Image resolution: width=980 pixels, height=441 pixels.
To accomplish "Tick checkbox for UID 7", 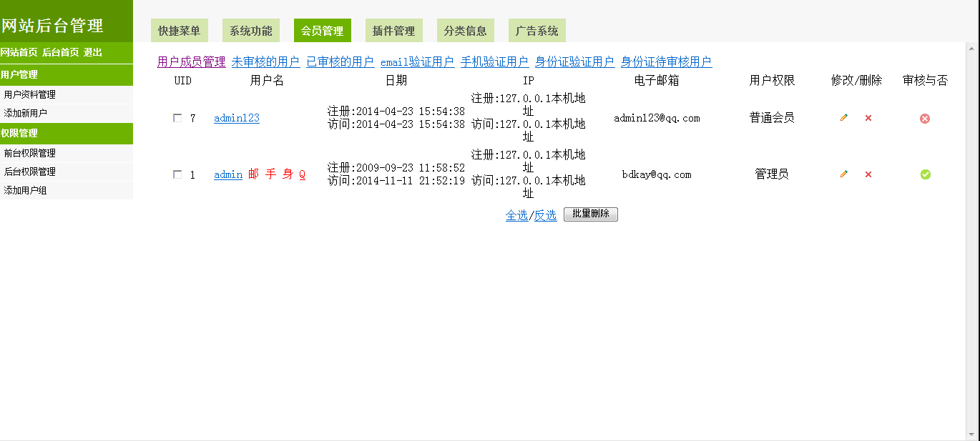I will point(177,119).
